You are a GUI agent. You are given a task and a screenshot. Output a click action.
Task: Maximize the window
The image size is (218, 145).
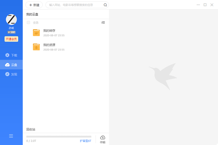(x=205, y=5)
